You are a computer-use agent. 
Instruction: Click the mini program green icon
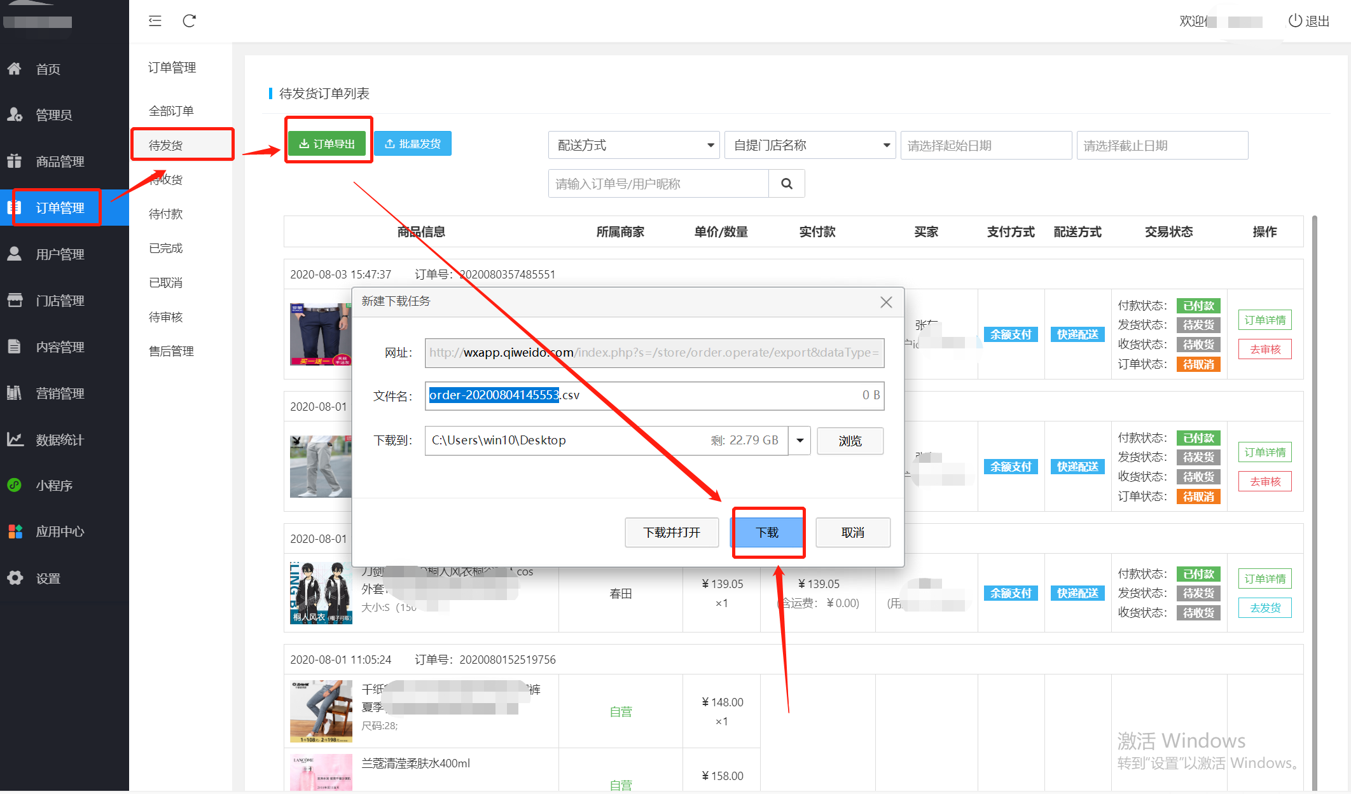click(x=15, y=485)
